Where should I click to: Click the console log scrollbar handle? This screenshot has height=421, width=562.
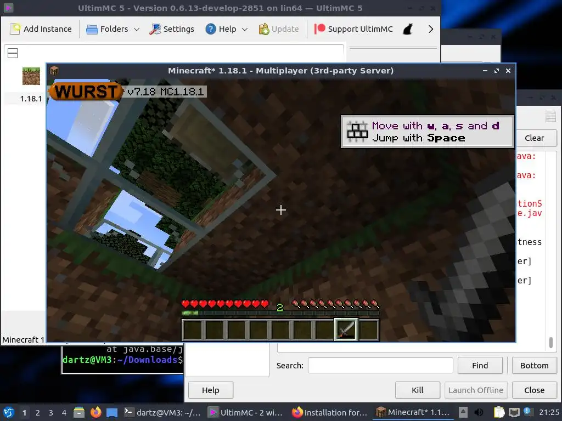[x=551, y=342]
